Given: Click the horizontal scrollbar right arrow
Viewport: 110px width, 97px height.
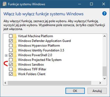Looking at the screenshot, I should tap(100, 83).
